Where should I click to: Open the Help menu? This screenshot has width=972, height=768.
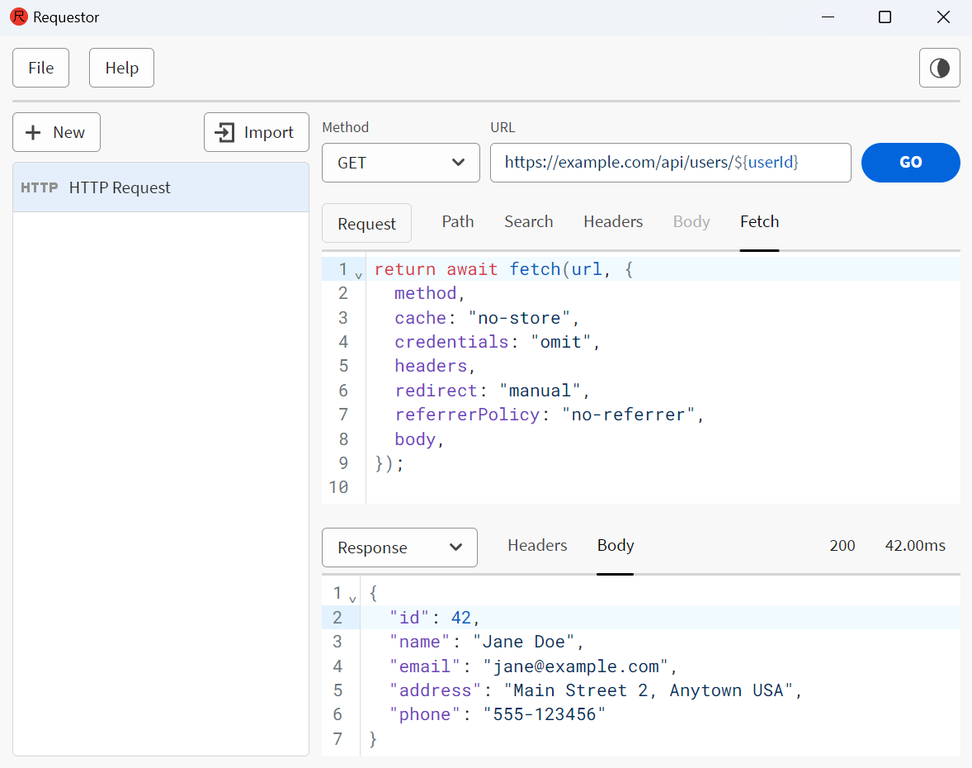pyautogui.click(x=121, y=68)
